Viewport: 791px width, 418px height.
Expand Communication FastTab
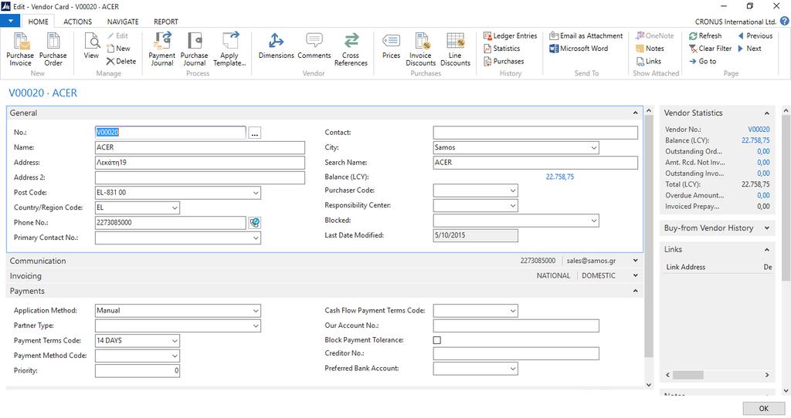pyautogui.click(x=635, y=261)
